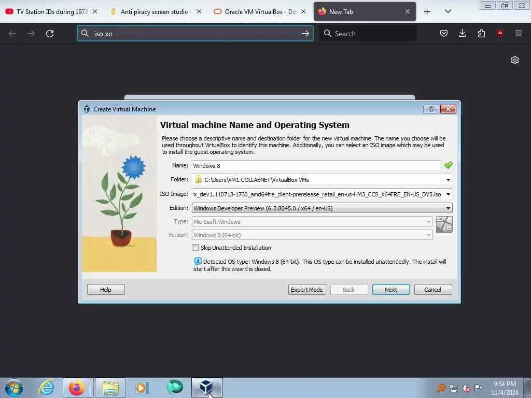Click the green valid-name checkmark icon
531x398 pixels.
tap(449, 165)
